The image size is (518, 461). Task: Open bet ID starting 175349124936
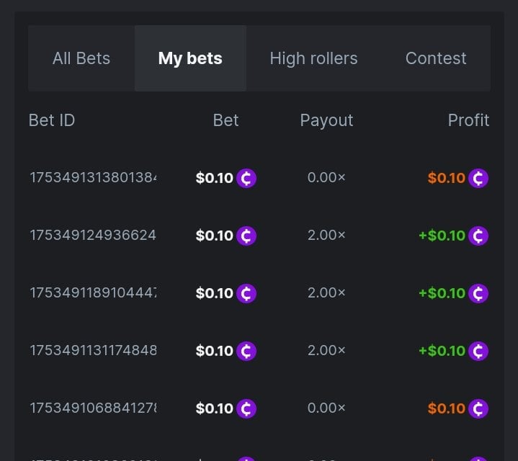93,236
